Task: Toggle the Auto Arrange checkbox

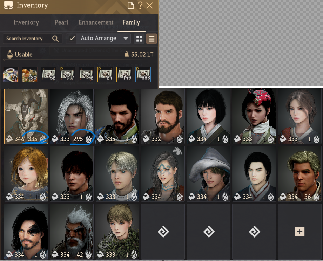Action: [72, 39]
